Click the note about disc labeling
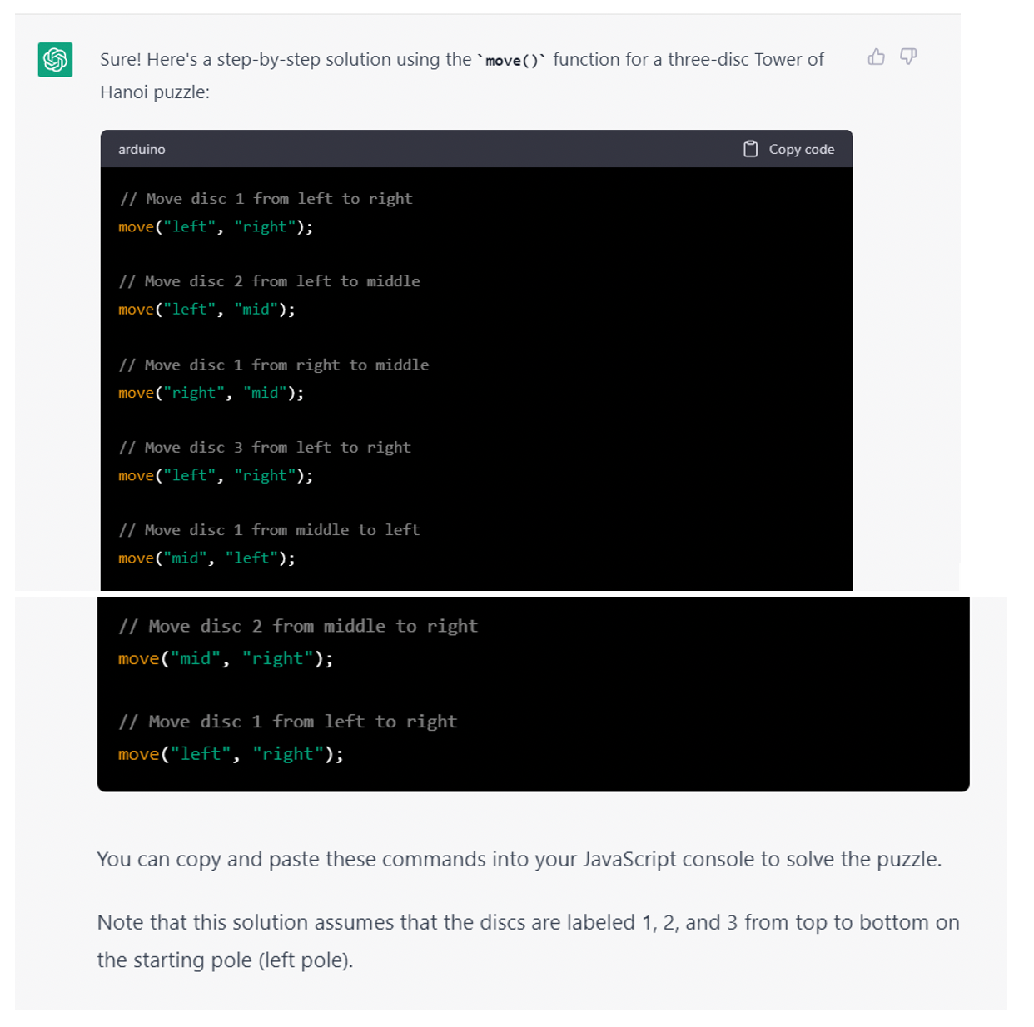Image resolution: width=1034 pixels, height=1027 pixels. (x=527, y=922)
